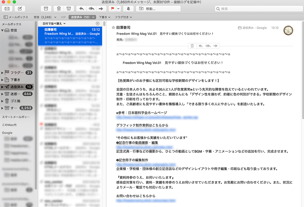
Task: Forward message using toolbar arrow
Action: point(101,9)
